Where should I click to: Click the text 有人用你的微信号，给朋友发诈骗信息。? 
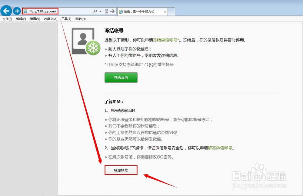click(x=144, y=55)
